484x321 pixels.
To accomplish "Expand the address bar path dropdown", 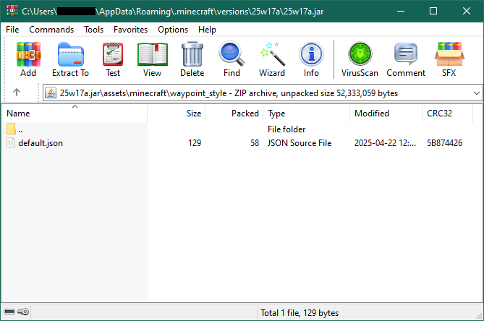I will click(477, 93).
